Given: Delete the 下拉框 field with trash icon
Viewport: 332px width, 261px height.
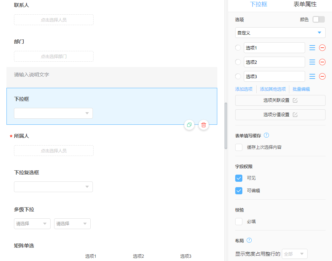Looking at the screenshot, I should tap(204, 125).
